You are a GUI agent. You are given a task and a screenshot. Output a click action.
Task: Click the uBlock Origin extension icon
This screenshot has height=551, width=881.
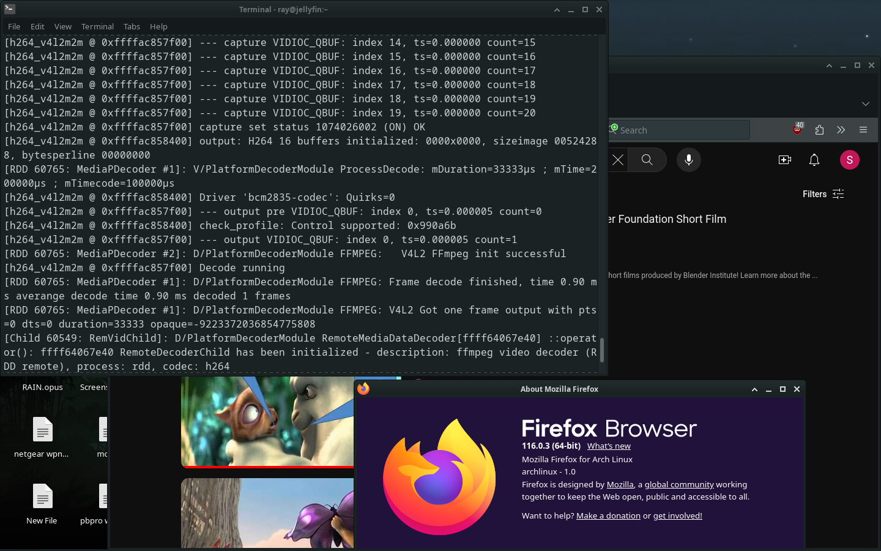pyautogui.click(x=797, y=129)
